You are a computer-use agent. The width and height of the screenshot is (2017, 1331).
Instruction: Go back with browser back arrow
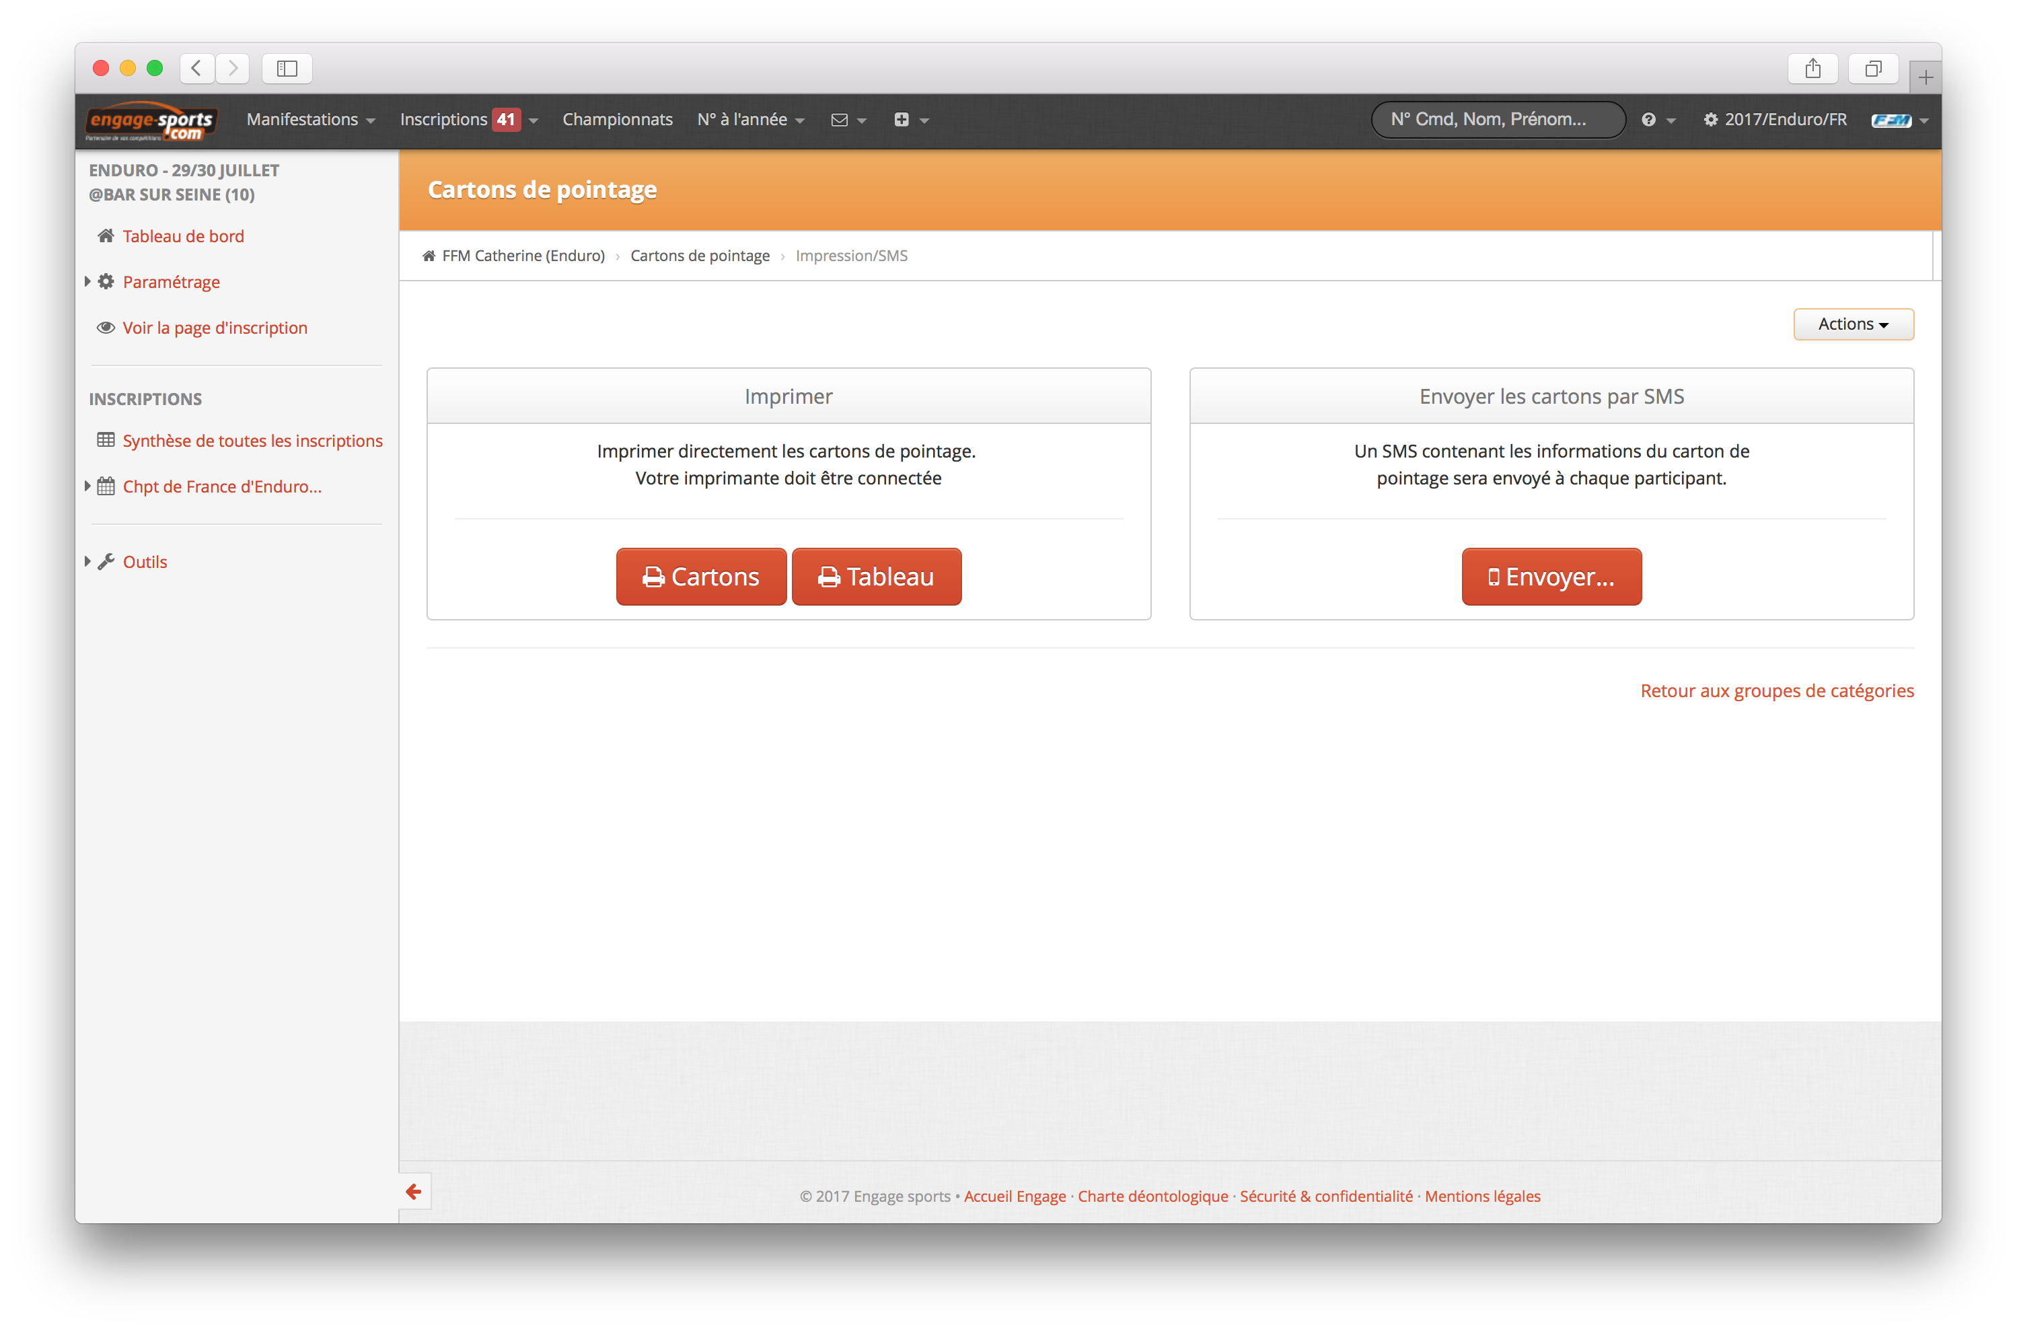click(x=196, y=68)
